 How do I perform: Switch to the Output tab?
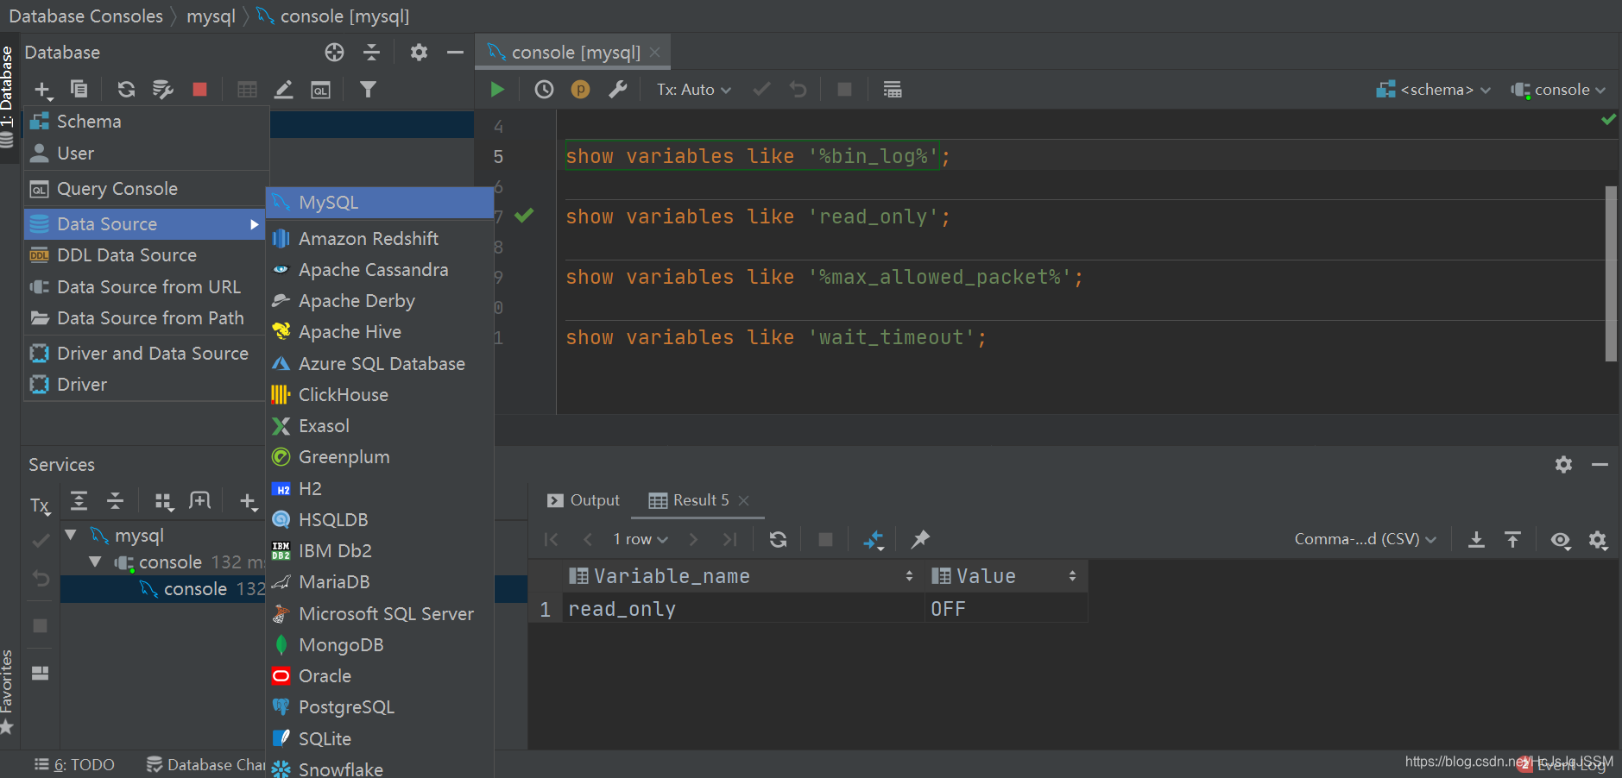point(584,500)
